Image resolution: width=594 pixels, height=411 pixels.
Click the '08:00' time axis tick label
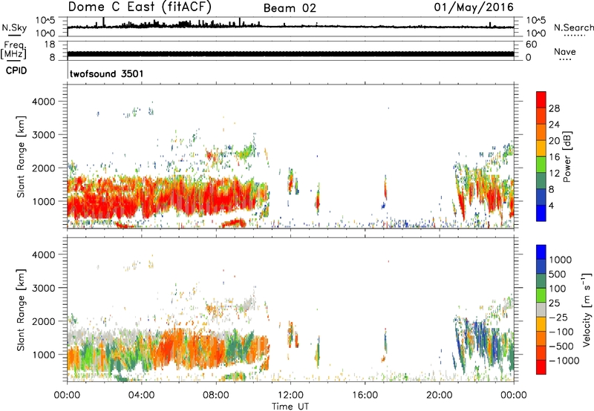(x=216, y=395)
